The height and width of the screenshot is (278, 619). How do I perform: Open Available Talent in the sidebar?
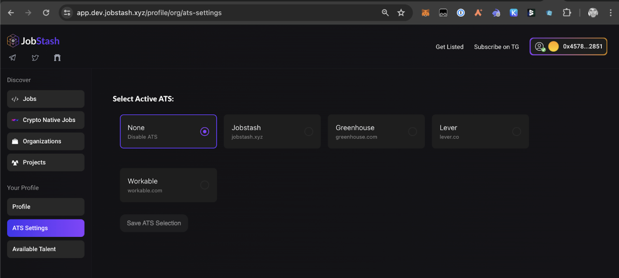pyautogui.click(x=46, y=249)
